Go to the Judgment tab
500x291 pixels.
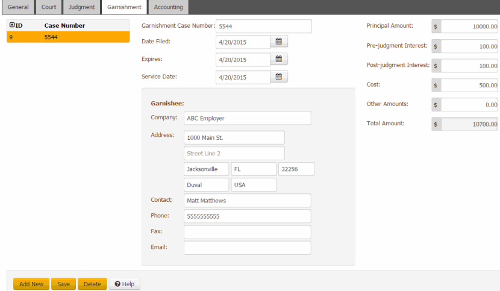pyautogui.click(x=81, y=7)
